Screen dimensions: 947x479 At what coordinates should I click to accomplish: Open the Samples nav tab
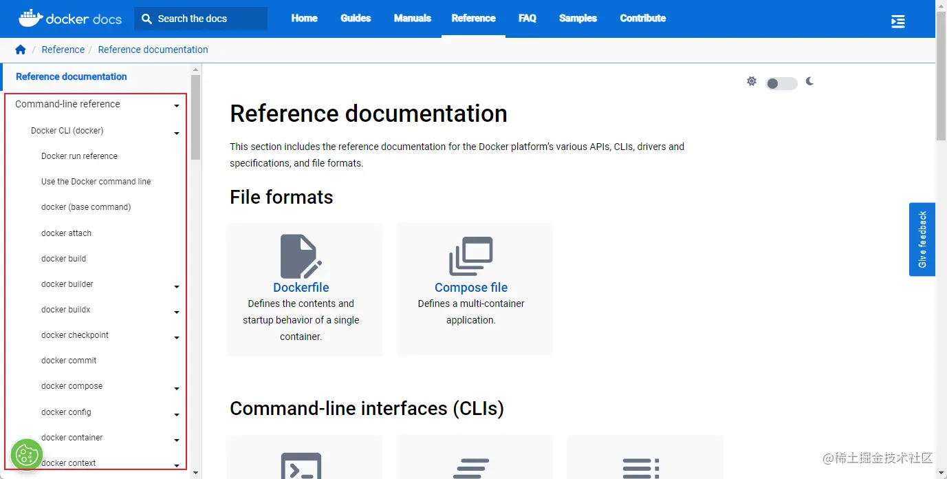[578, 19]
